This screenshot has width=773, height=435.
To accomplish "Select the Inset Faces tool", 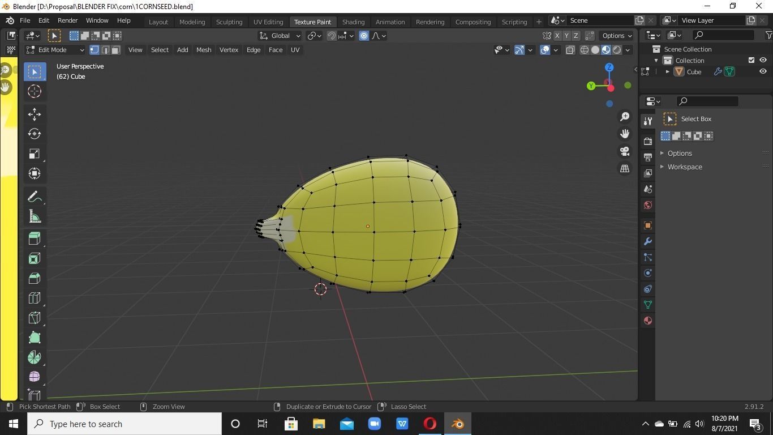I will pyautogui.click(x=35, y=259).
